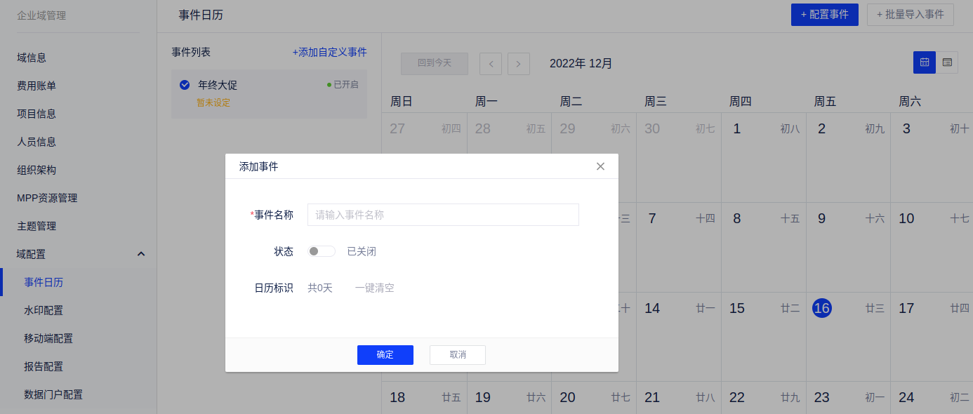Open 移动端配置 in sidebar
The width and height of the screenshot is (973, 414).
(x=48, y=338)
